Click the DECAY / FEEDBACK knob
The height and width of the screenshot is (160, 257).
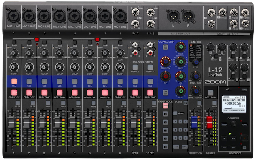click(x=196, y=91)
